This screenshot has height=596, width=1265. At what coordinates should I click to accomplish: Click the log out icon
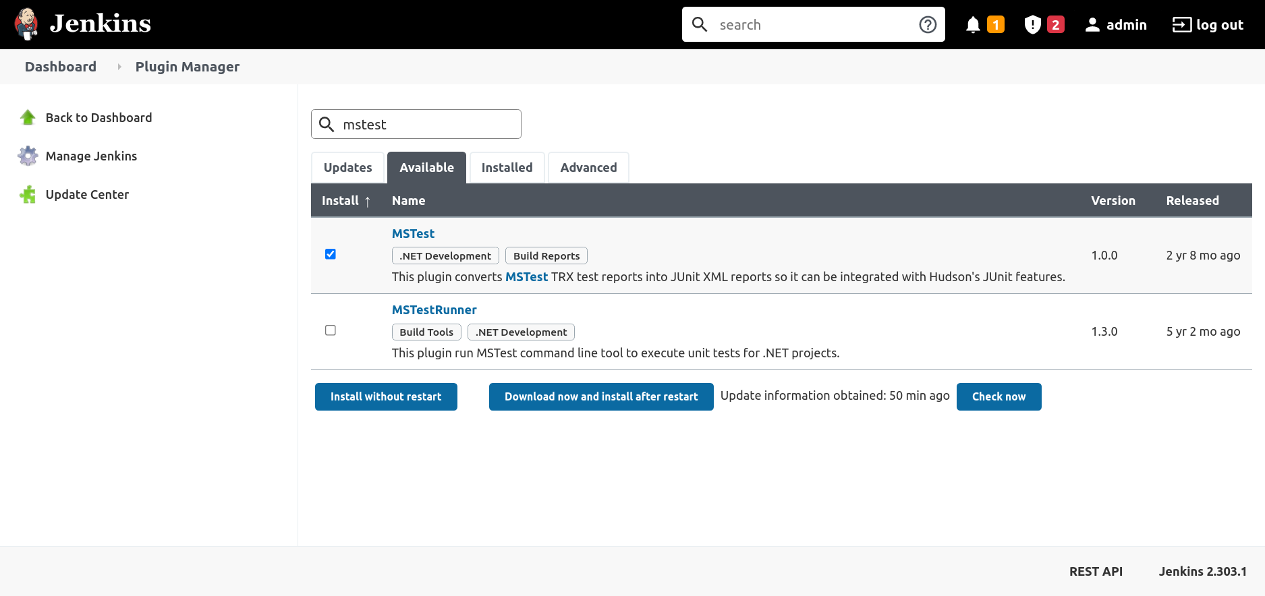click(x=1181, y=25)
